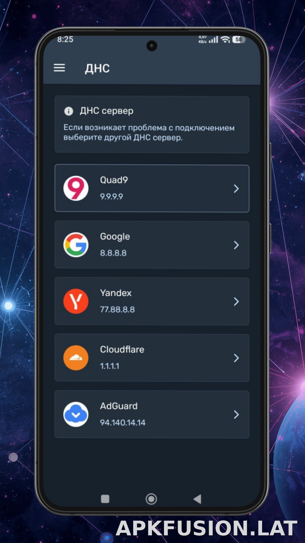Select the Cloudflare 1.1.1.1 server label
Image resolution: width=305 pixels, height=543 pixels.
(x=110, y=366)
